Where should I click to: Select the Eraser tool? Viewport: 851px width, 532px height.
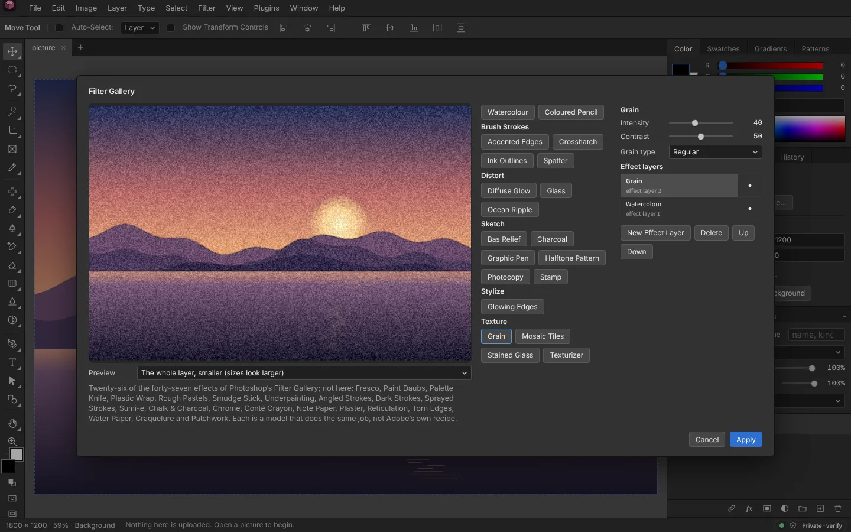point(12,265)
